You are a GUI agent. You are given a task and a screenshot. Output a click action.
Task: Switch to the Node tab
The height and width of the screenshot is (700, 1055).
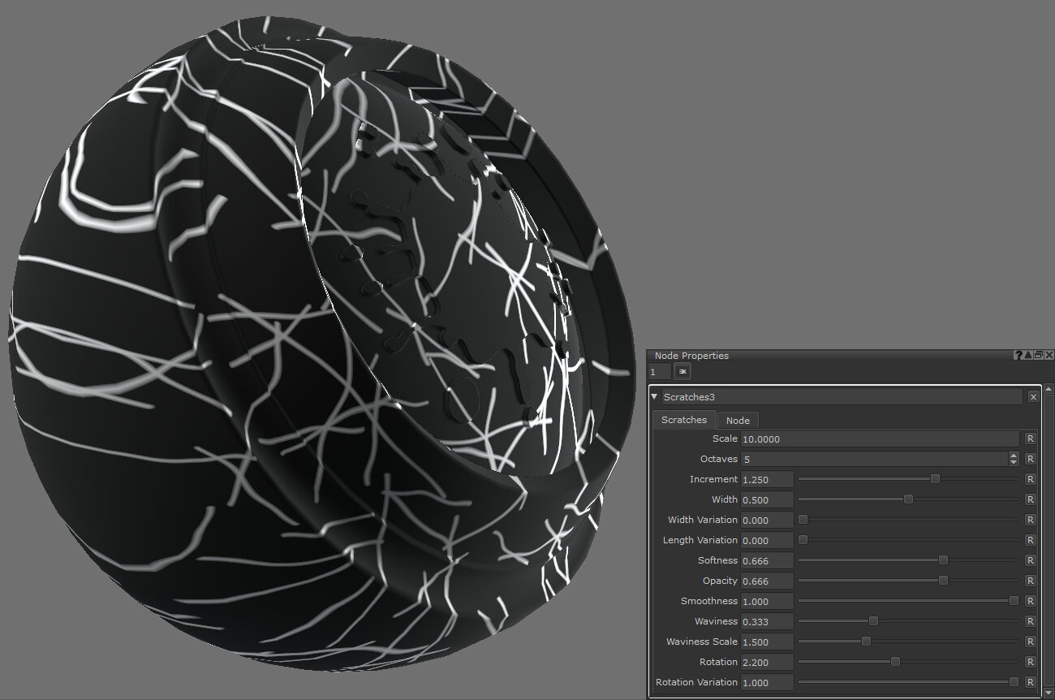pyautogui.click(x=738, y=420)
